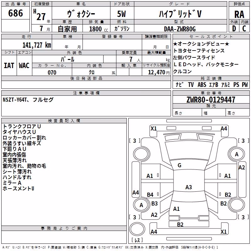Select inspector note トランクフロアU
Screen dimensions: 251x251
(22, 126)
